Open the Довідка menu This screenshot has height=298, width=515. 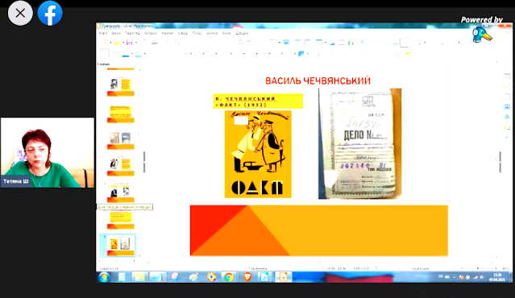[242, 33]
